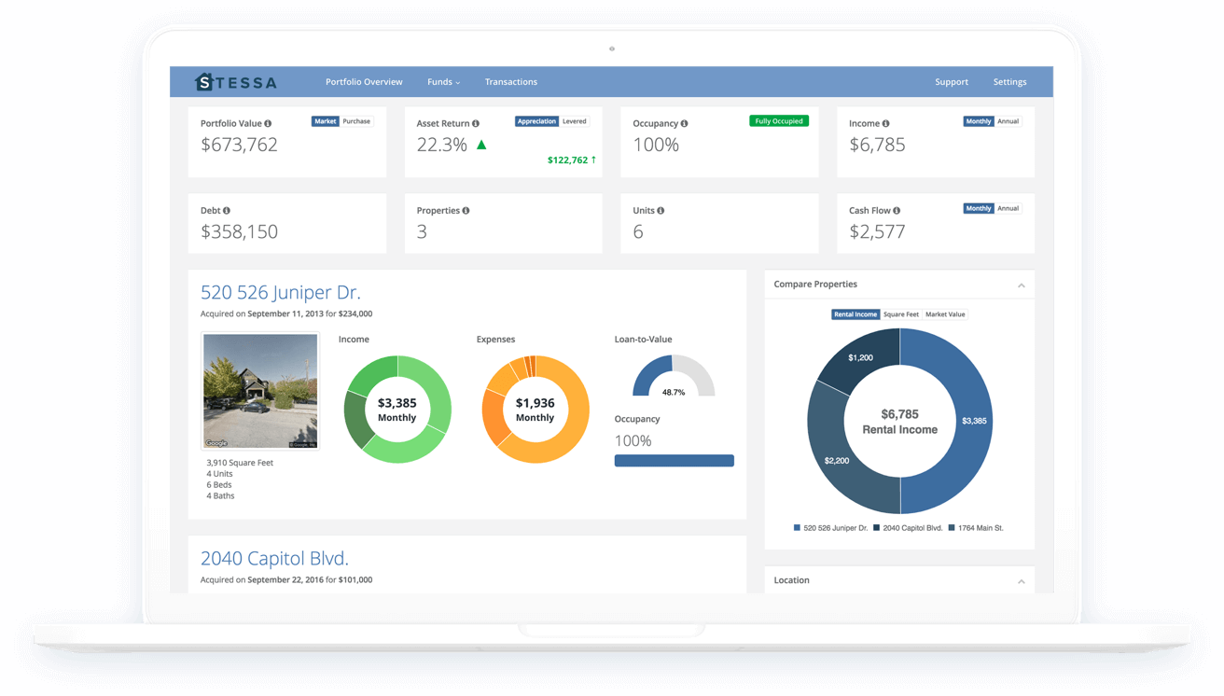Collapse the Compare Properties panel
The width and height of the screenshot is (1224, 696).
click(x=1022, y=285)
